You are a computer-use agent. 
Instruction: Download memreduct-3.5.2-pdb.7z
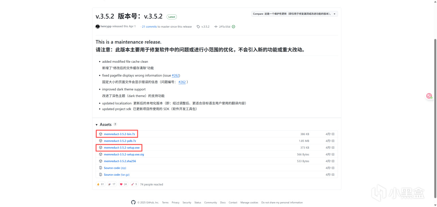click(120, 141)
